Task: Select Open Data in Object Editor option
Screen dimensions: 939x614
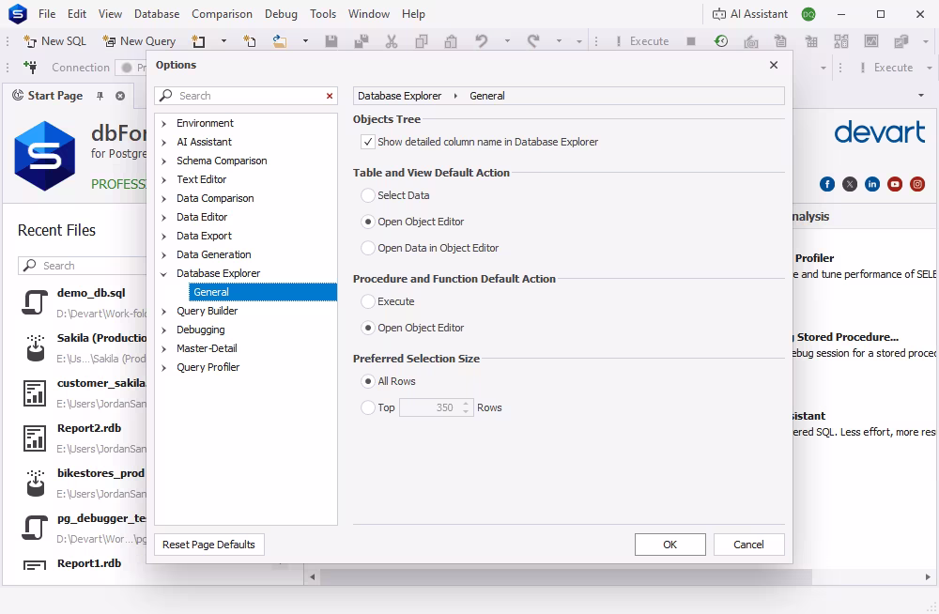Action: [368, 248]
